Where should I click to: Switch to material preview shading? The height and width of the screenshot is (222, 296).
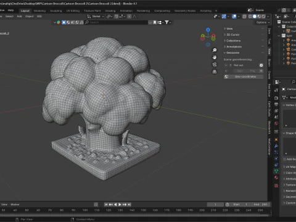point(259,17)
